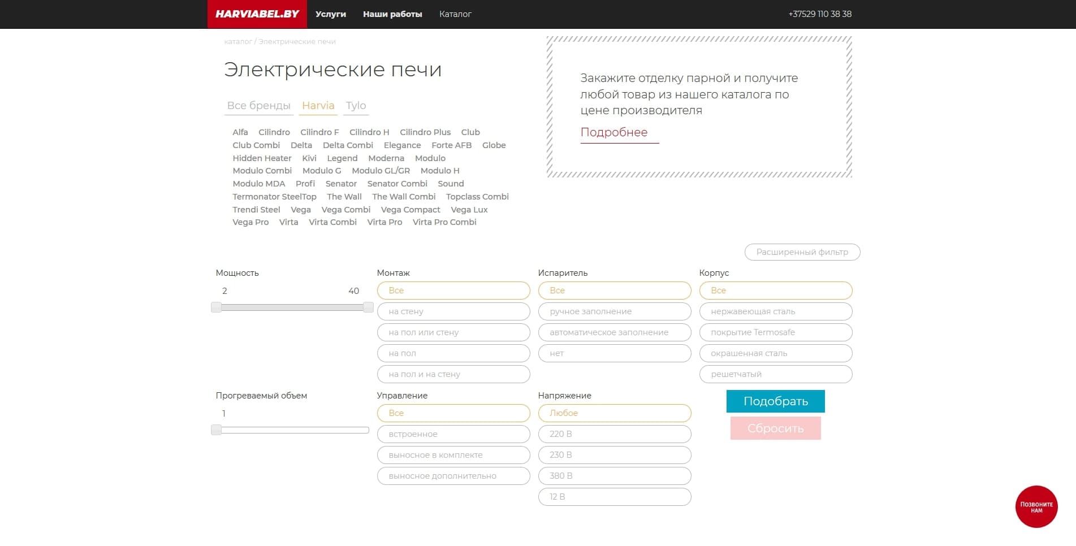Select 'выносное дополнительно' control option
Image resolution: width=1076 pixels, height=546 pixels.
pyautogui.click(x=453, y=476)
